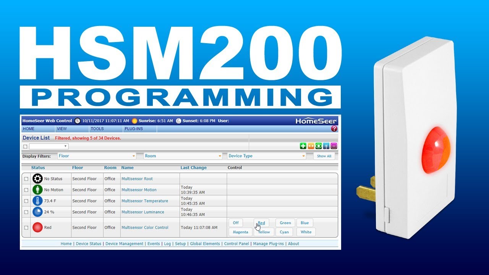This screenshot has width=489, height=275.
Task: Set the color control to Cyan
Action: coord(284,232)
